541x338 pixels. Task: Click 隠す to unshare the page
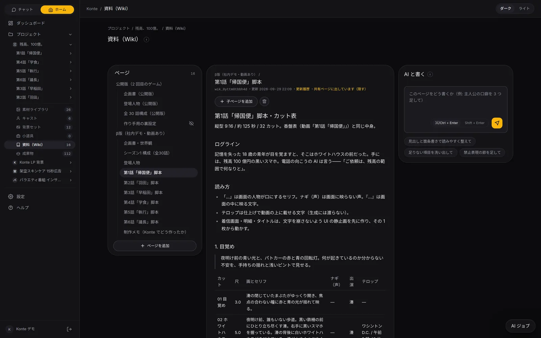point(361,89)
